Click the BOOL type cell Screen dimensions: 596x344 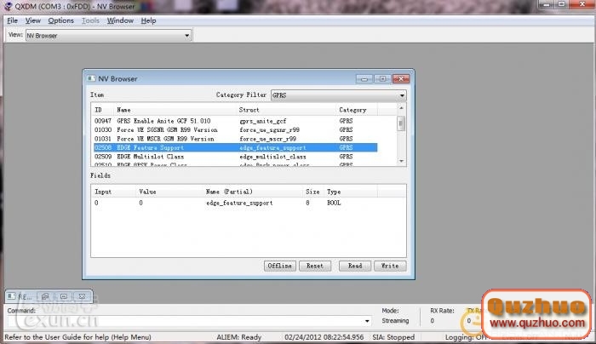334,203
